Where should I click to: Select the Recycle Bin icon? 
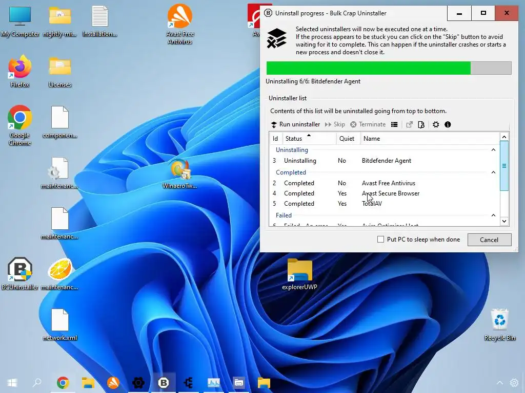pos(499,325)
